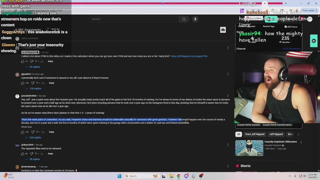Click the @JeffNippard pinned author badge
Screen dimensions: 320x180
click(30, 52)
